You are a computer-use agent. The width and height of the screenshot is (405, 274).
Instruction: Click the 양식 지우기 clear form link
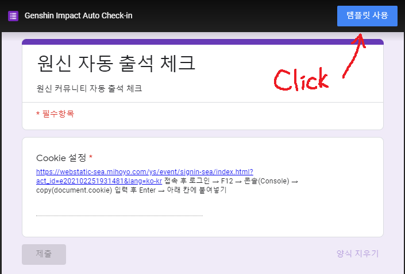click(357, 253)
